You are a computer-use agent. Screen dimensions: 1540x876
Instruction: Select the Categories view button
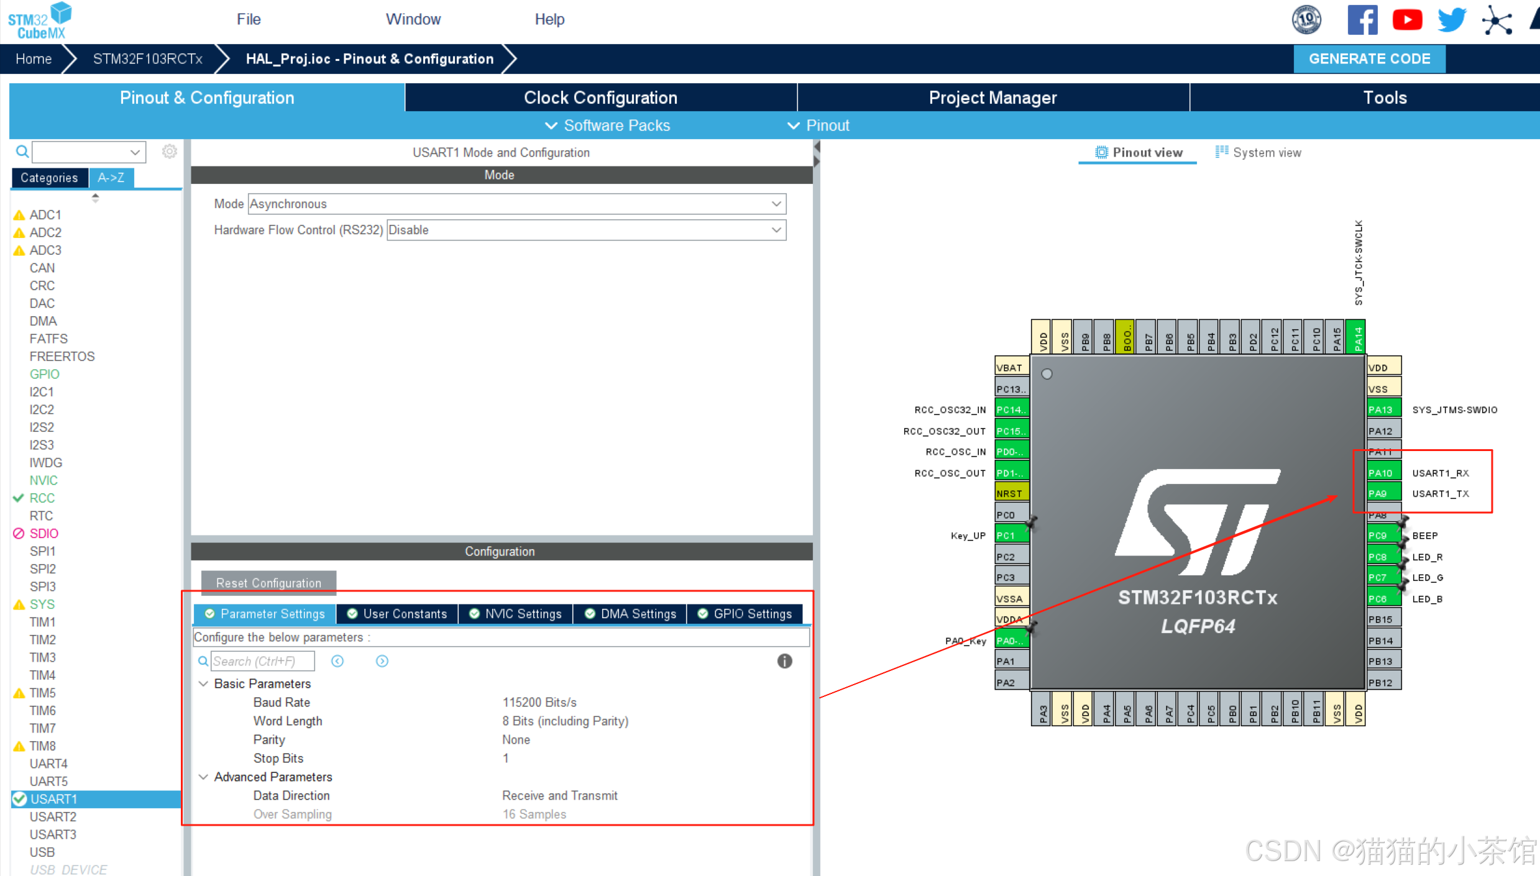(49, 178)
